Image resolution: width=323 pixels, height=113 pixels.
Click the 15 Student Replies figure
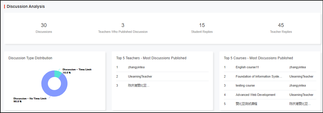(x=202, y=28)
